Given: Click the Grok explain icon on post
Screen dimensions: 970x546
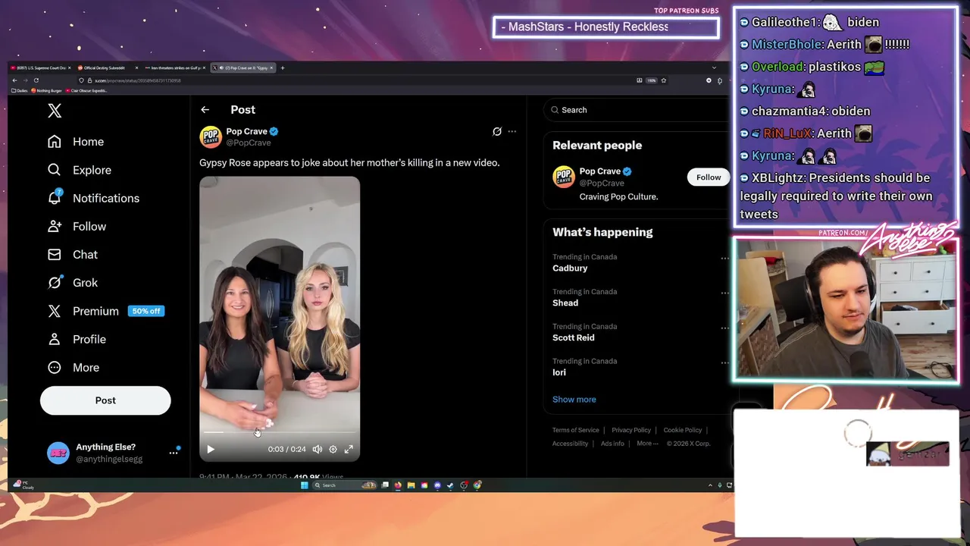Looking at the screenshot, I should click(x=497, y=131).
